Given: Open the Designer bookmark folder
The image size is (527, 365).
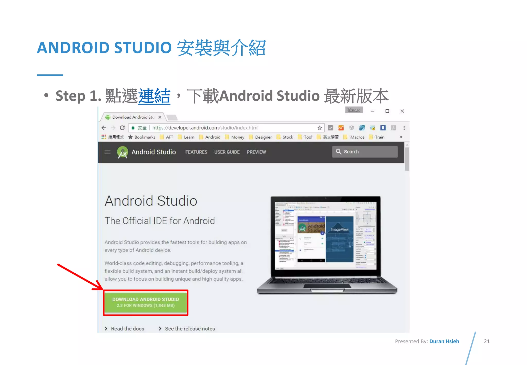Looking at the screenshot, I should pyautogui.click(x=260, y=137).
